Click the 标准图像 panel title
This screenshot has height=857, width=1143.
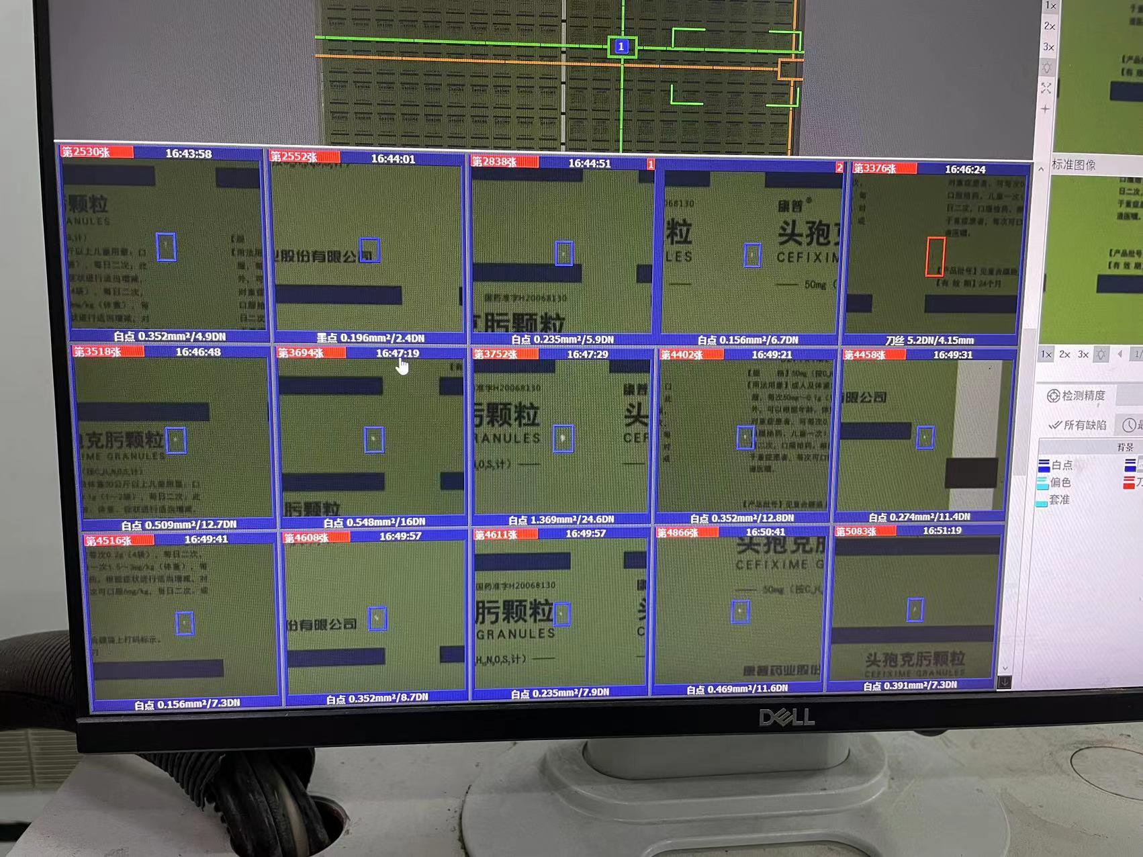pos(1073,165)
